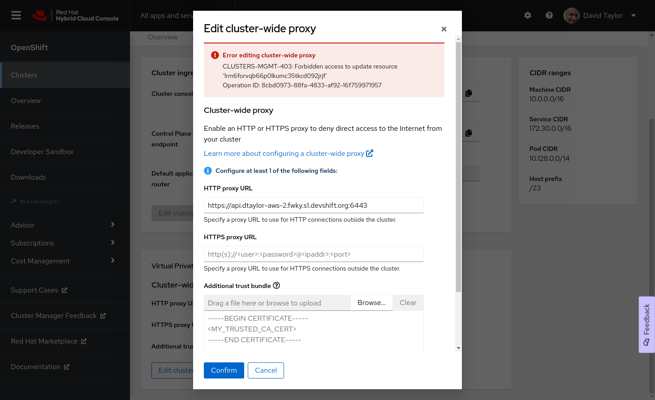
Task: Confirm the cluster-wide proxy changes
Action: point(224,370)
